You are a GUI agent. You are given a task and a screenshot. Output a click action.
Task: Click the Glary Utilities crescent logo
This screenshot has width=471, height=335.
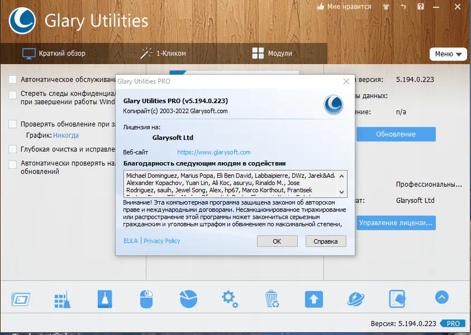pyautogui.click(x=22, y=21)
